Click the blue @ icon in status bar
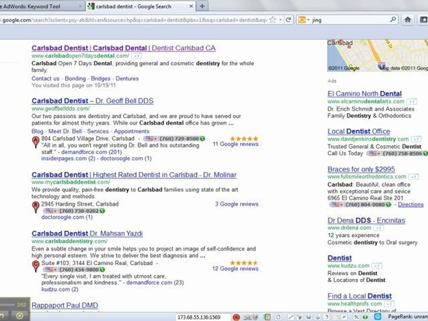The width and height of the screenshot is (428, 321). [x=378, y=317]
